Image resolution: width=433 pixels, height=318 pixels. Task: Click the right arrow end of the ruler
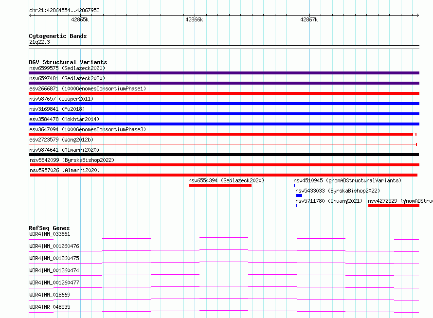click(417, 15)
